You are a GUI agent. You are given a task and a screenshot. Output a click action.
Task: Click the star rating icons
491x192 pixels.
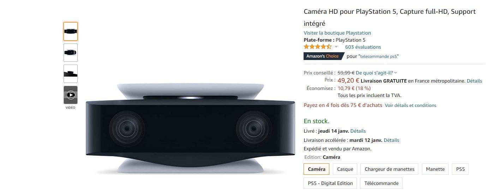coord(318,47)
